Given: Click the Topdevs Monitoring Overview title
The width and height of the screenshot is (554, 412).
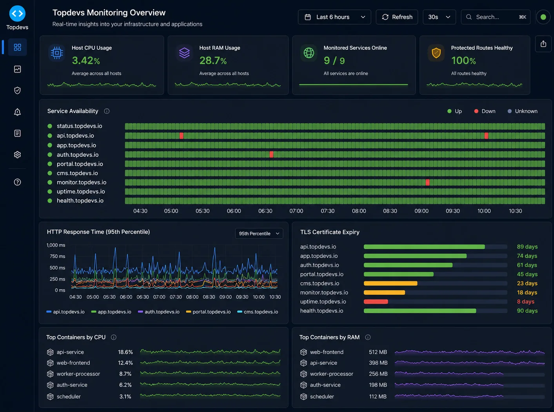Looking at the screenshot, I should tap(109, 13).
